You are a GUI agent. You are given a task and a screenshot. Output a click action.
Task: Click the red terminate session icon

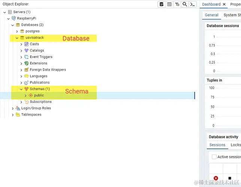pyautogui.click(x=216, y=178)
